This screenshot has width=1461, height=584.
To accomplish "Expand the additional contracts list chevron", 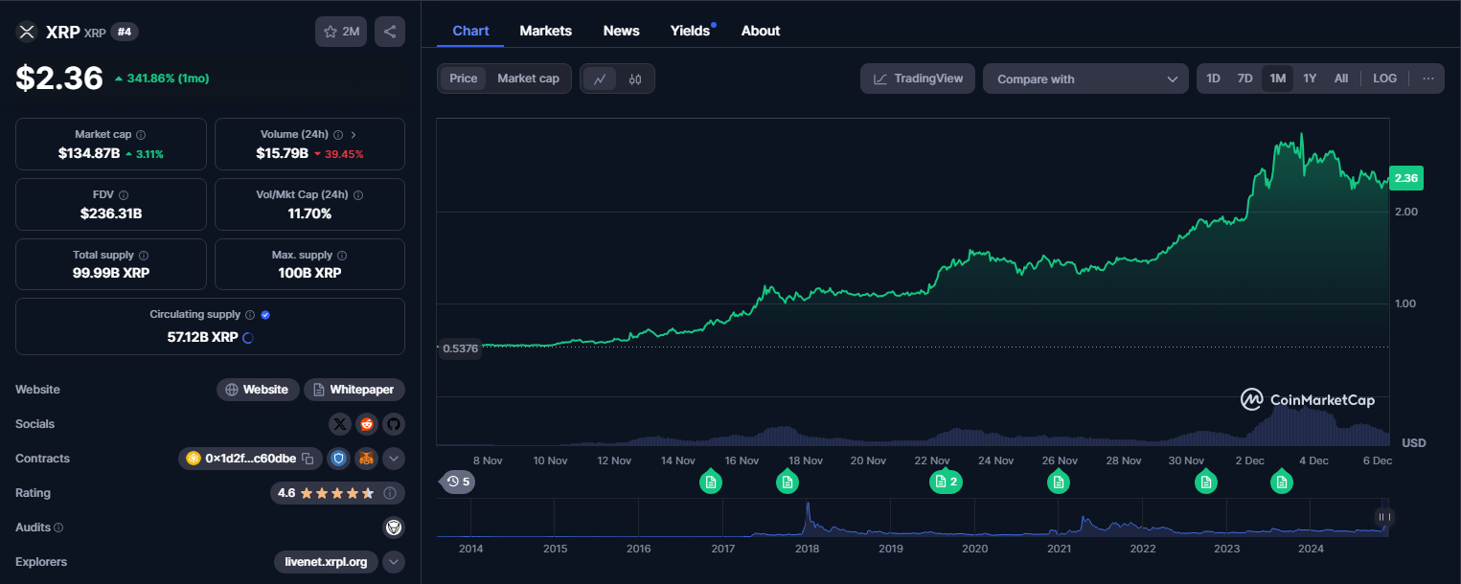I will (394, 459).
